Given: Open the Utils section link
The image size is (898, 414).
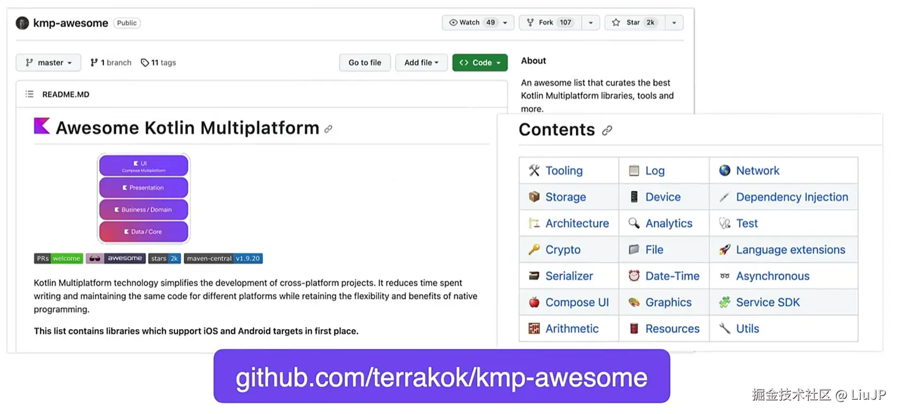Looking at the screenshot, I should pos(748,329).
